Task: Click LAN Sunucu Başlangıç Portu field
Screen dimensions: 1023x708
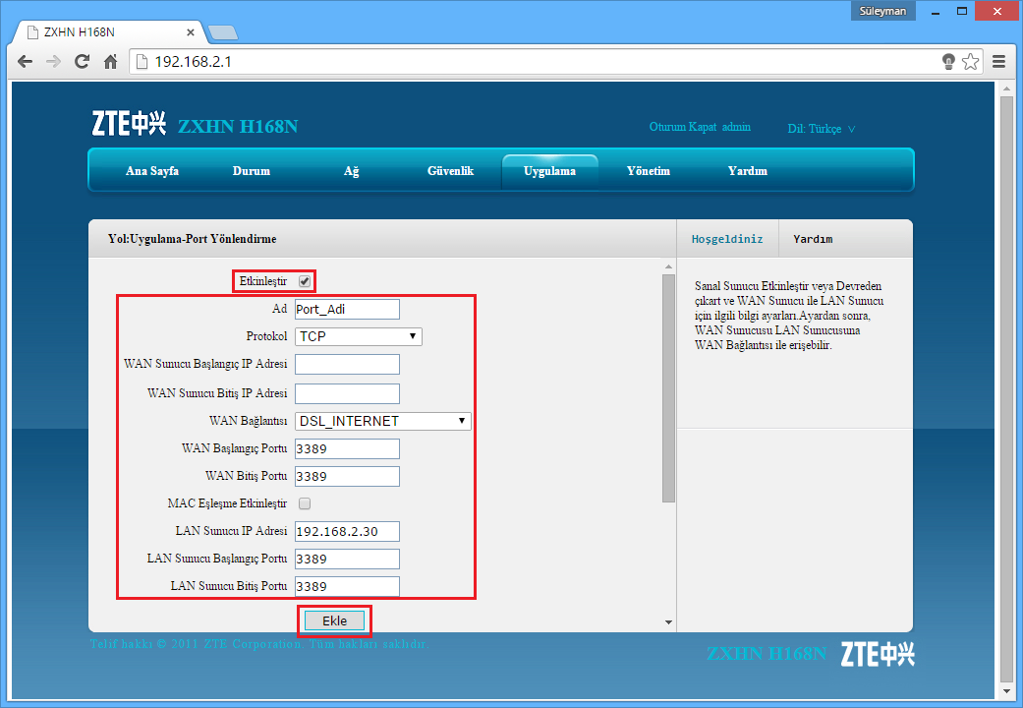Action: click(347, 560)
